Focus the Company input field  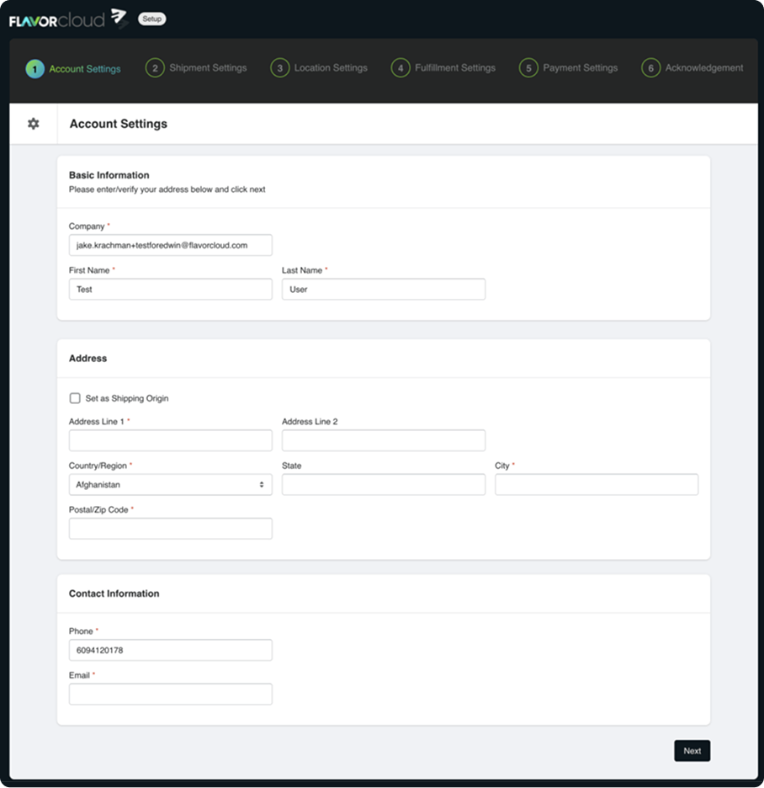pyautogui.click(x=170, y=245)
